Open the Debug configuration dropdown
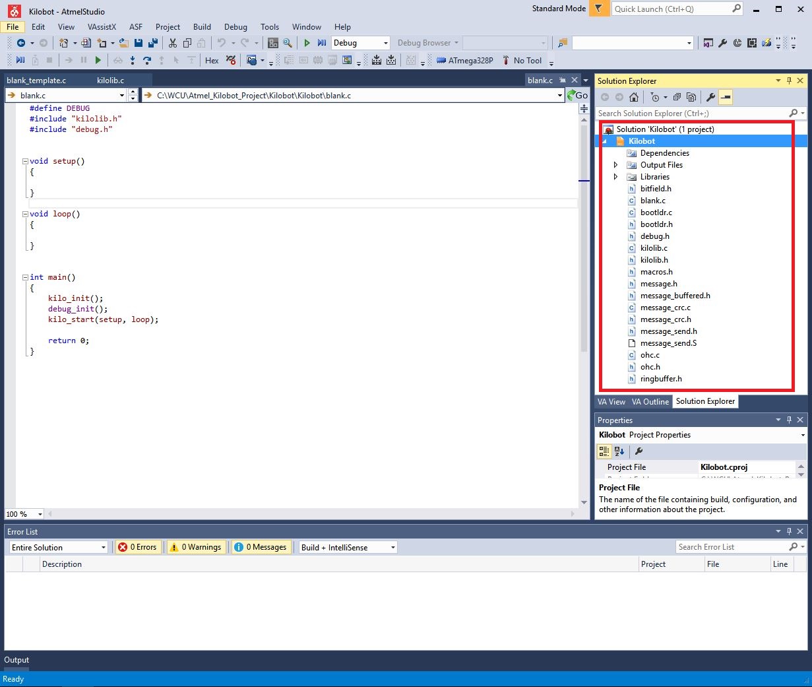This screenshot has height=687, width=812. (x=361, y=43)
